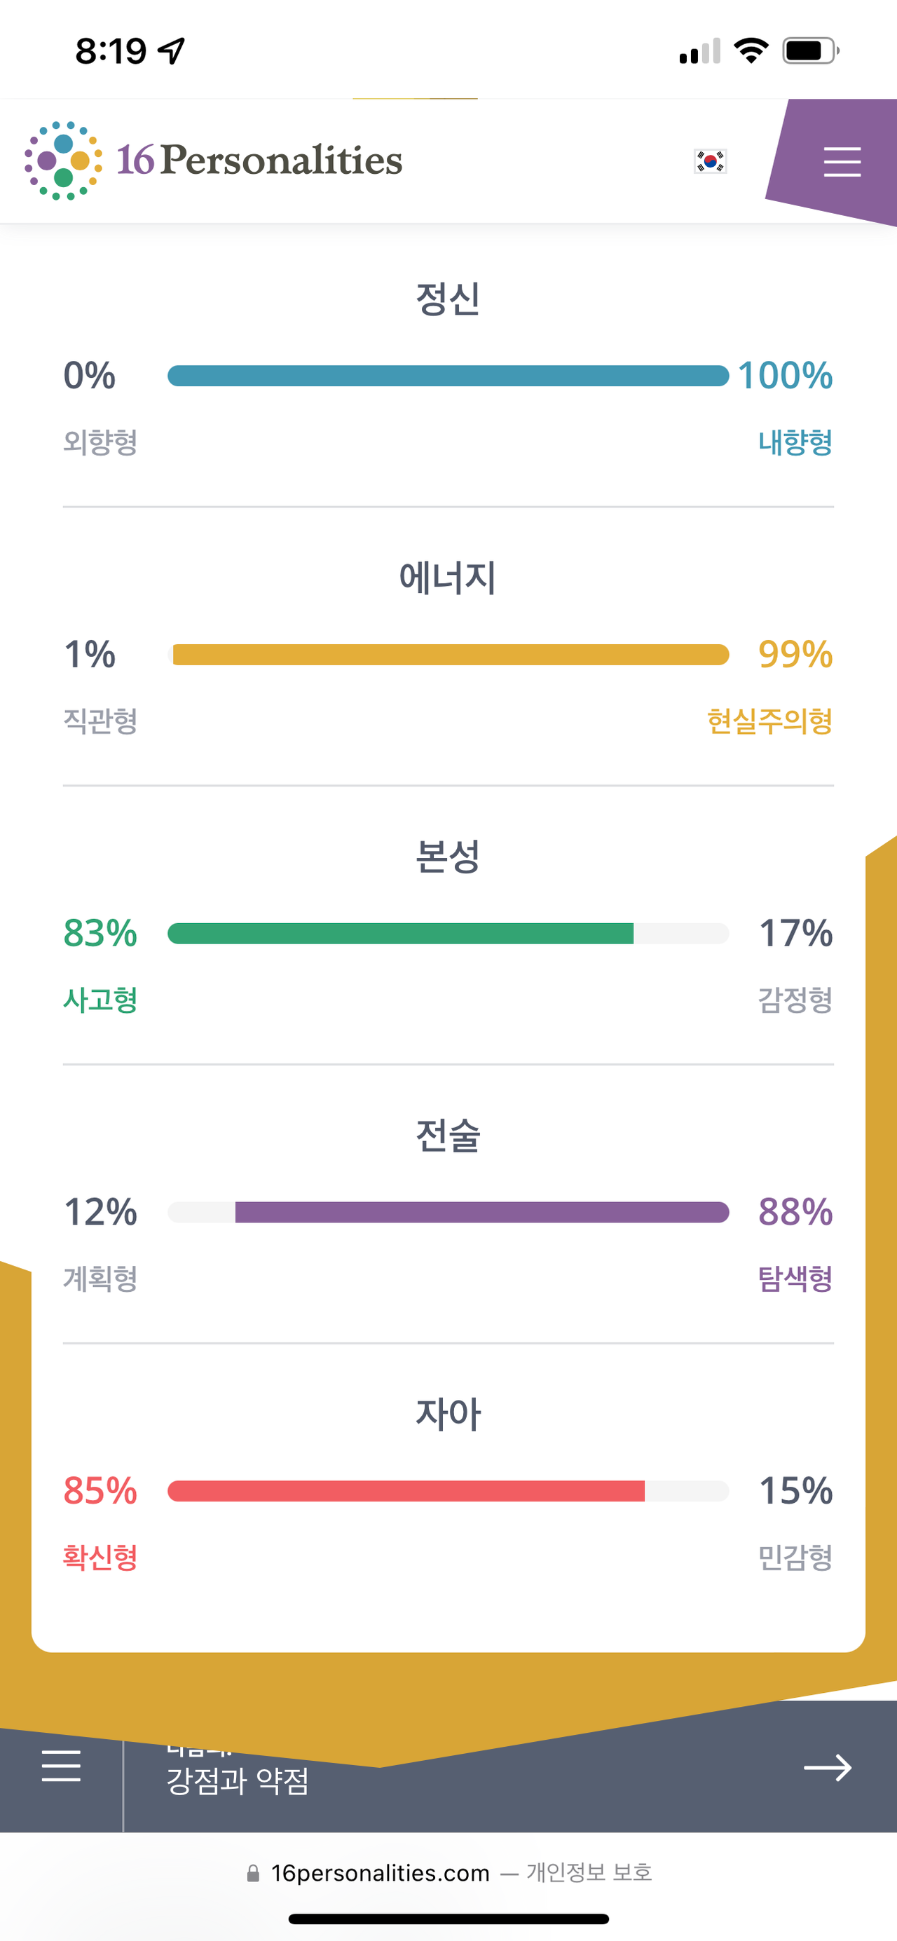Tap the lock icon beside 16personalities.com
897x1941 pixels.
(253, 1872)
